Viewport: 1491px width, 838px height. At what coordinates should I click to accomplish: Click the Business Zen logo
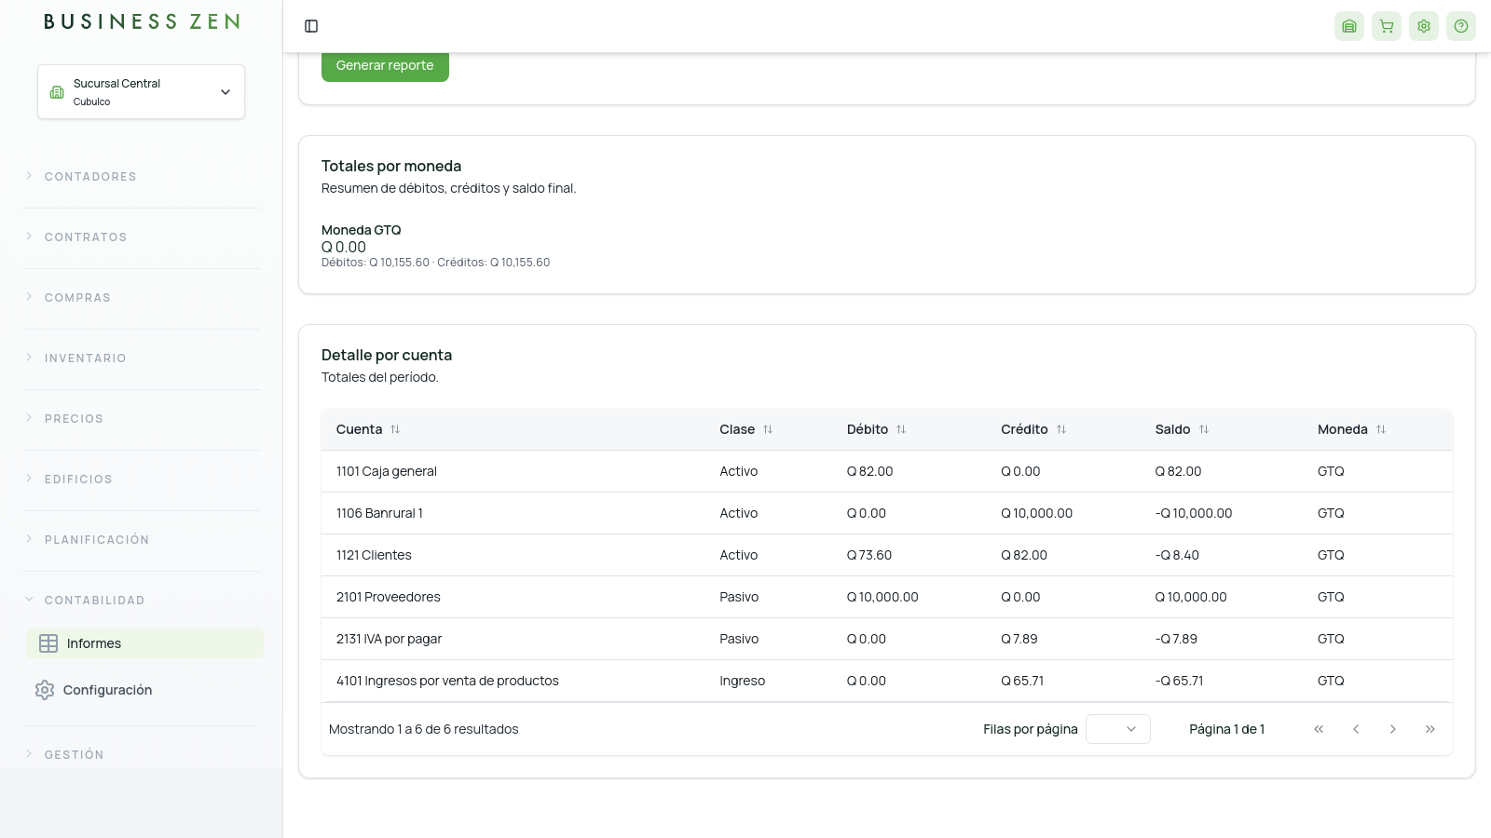(x=142, y=21)
